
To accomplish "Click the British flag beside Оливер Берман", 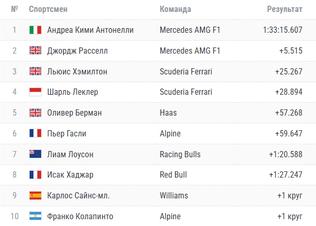I will click(x=35, y=112).
